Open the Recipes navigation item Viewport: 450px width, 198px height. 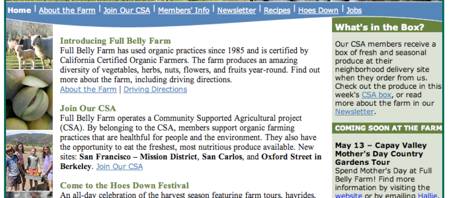pyautogui.click(x=277, y=10)
